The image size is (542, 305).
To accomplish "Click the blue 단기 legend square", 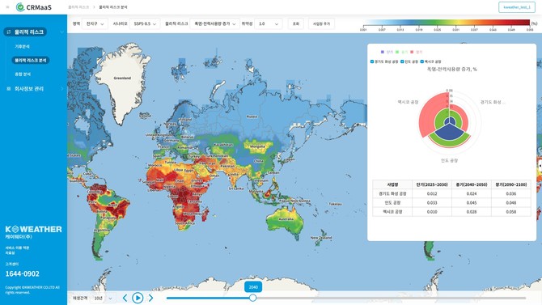I will [383, 52].
